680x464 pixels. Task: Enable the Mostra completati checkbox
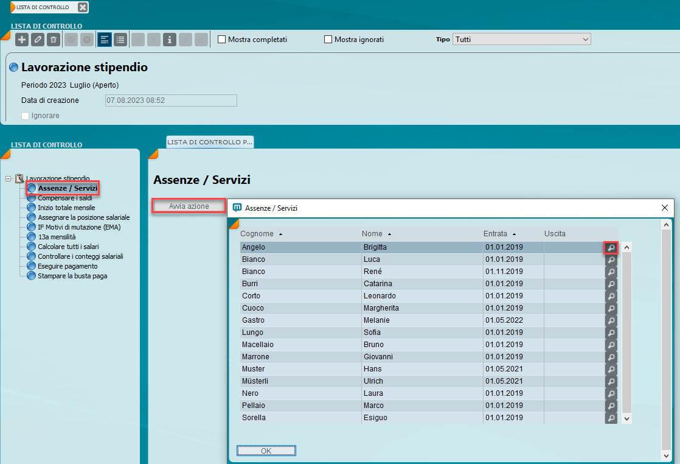coord(222,40)
